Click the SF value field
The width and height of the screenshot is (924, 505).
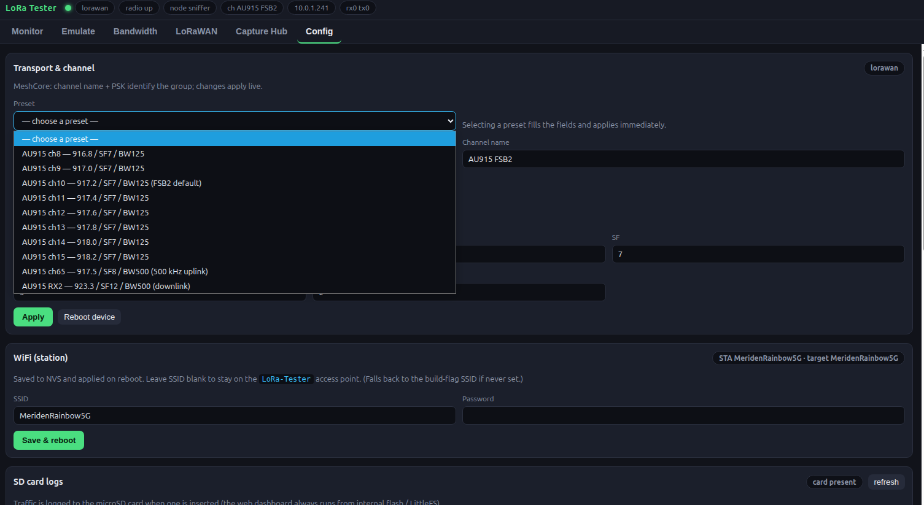pos(758,254)
